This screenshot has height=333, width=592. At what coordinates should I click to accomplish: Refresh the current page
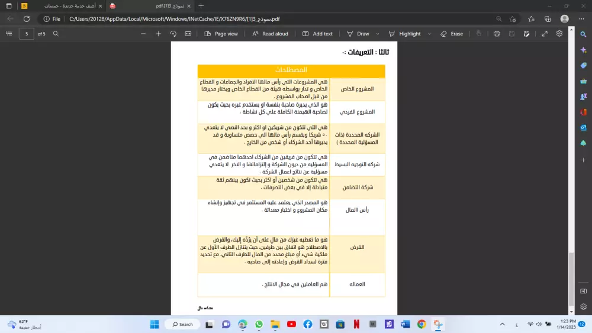(x=27, y=19)
